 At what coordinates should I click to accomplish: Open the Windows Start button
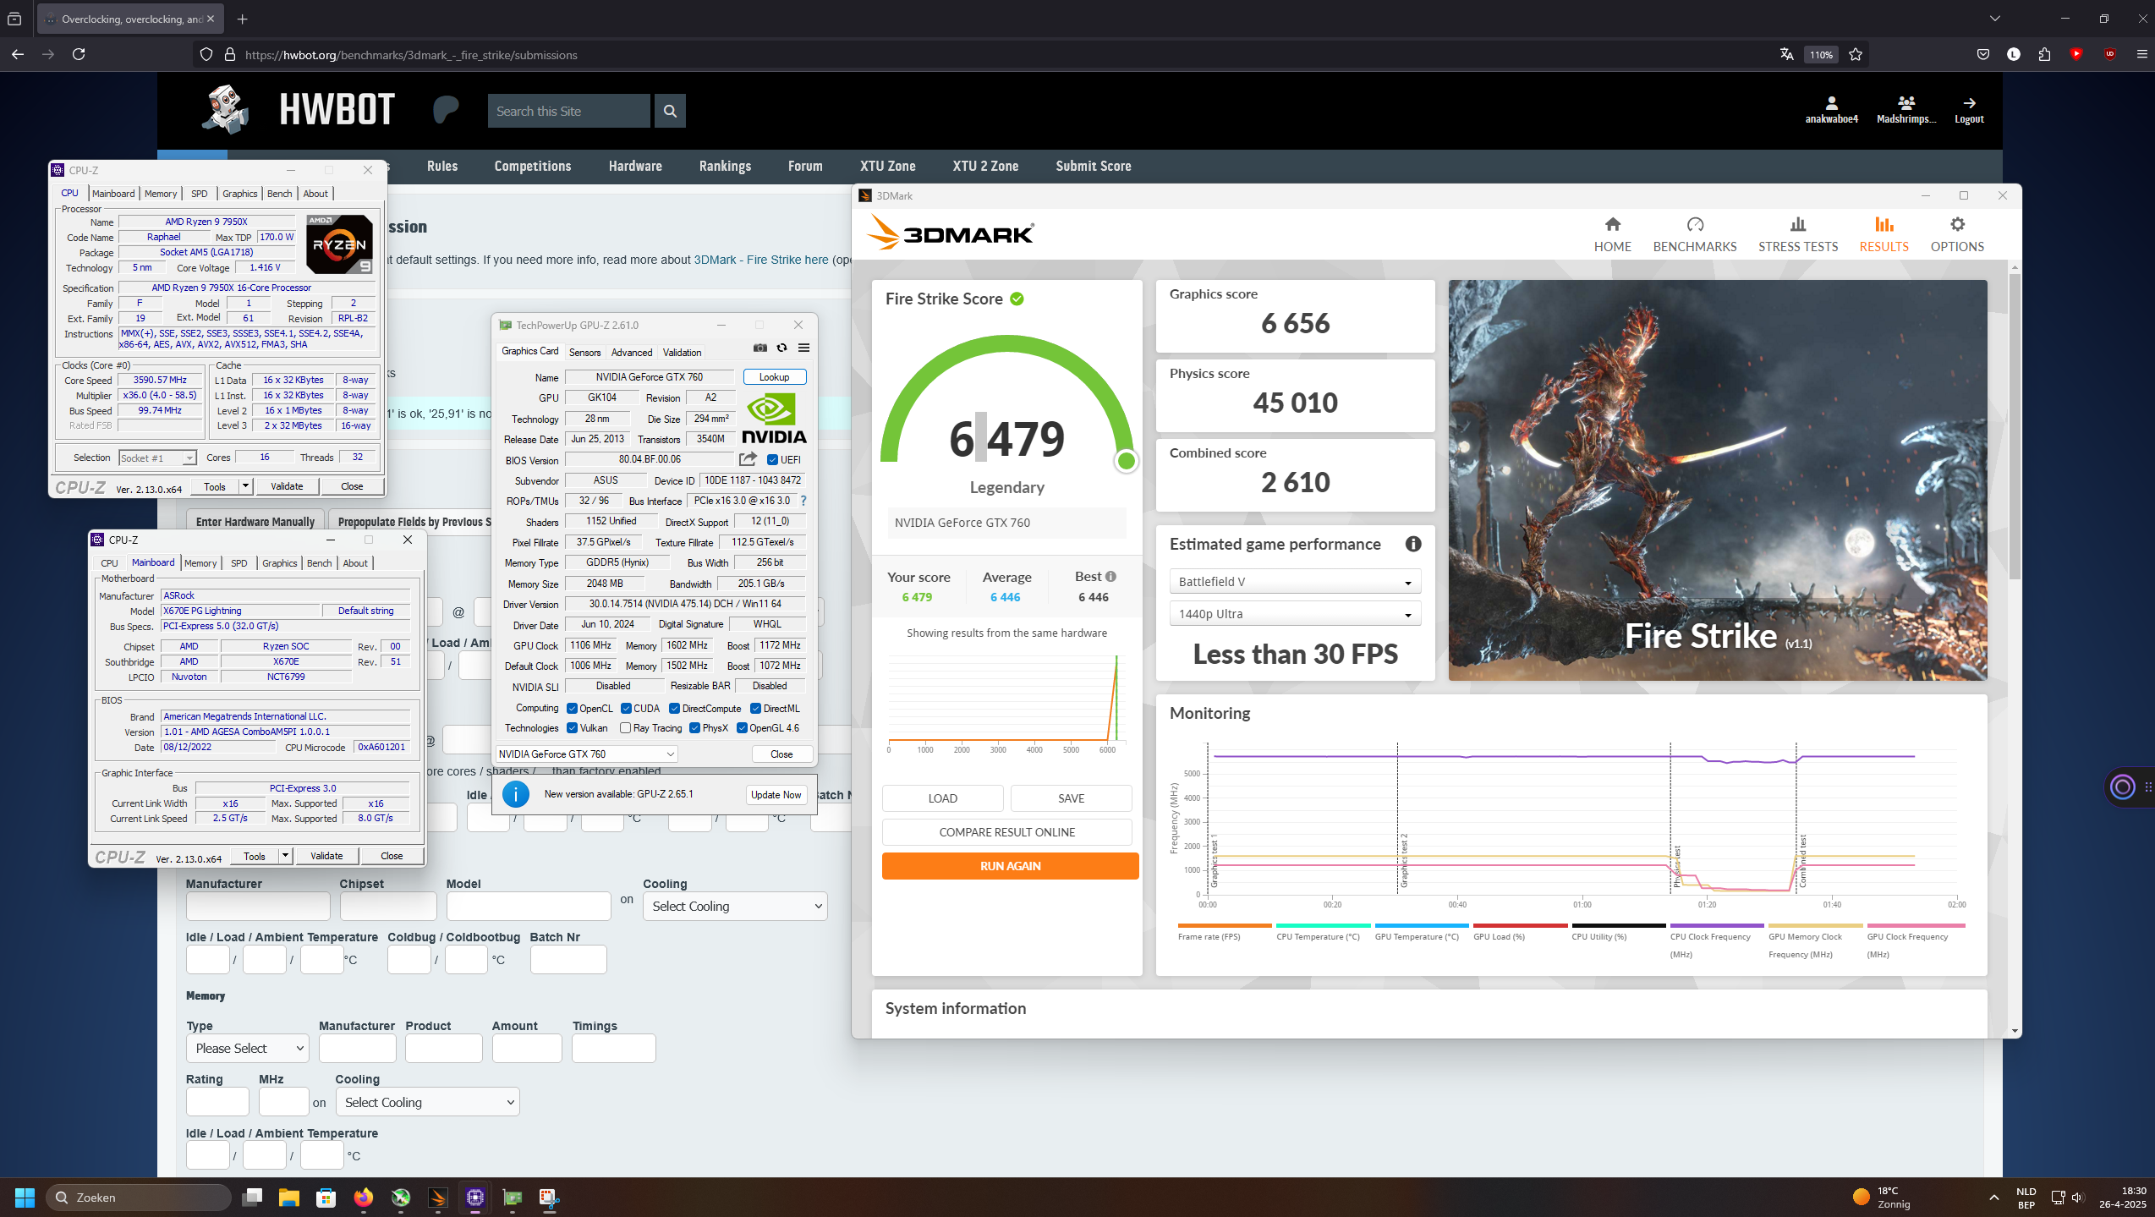pos(25,1198)
